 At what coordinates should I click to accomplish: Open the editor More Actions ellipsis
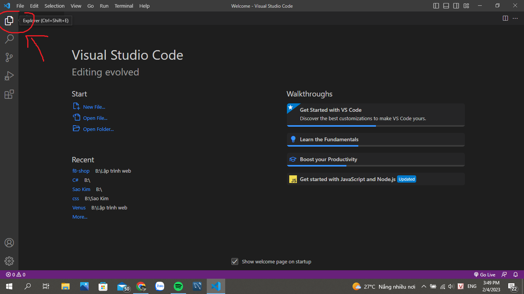tap(515, 18)
